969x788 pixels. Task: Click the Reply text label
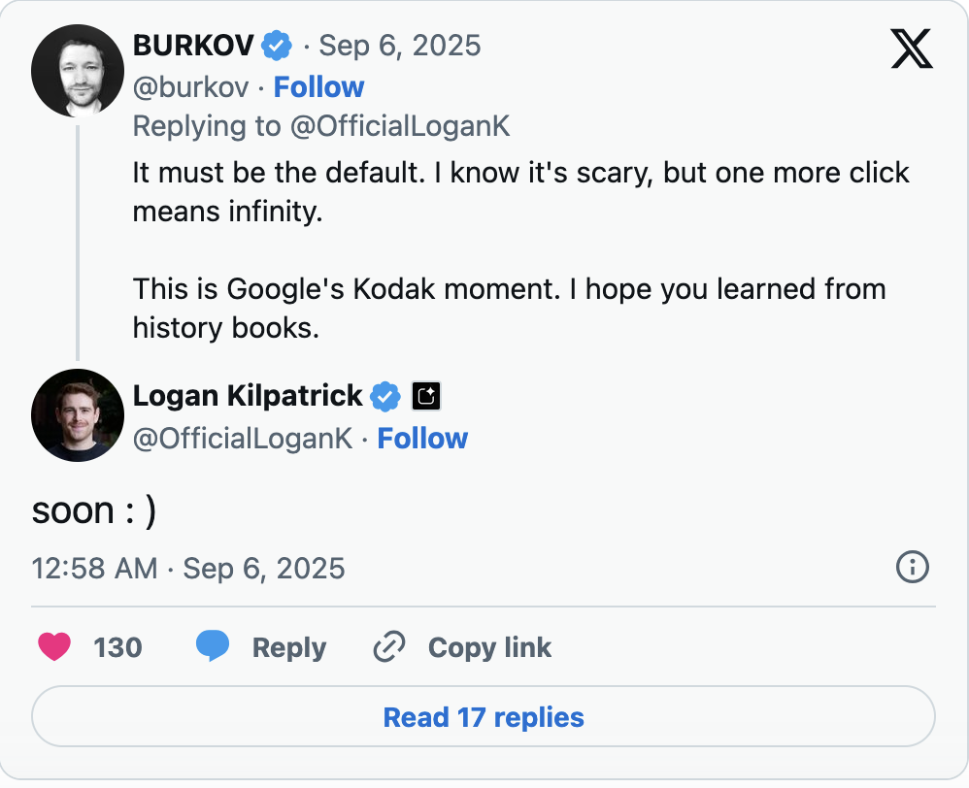tap(289, 647)
